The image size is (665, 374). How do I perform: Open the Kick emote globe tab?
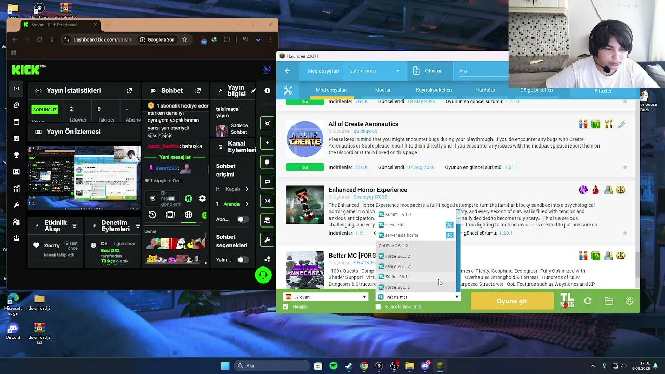pyautogui.click(x=188, y=215)
